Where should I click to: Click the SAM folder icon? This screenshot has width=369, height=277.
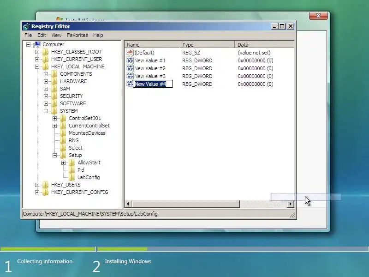[54, 89]
